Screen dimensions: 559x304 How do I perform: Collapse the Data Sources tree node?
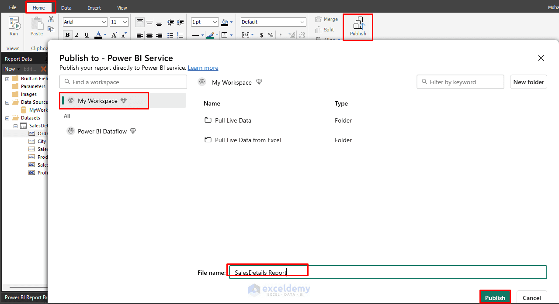click(7, 102)
